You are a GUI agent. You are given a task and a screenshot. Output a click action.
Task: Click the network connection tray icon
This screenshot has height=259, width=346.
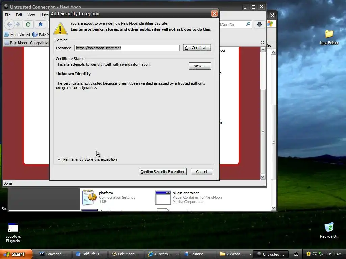pos(315,254)
